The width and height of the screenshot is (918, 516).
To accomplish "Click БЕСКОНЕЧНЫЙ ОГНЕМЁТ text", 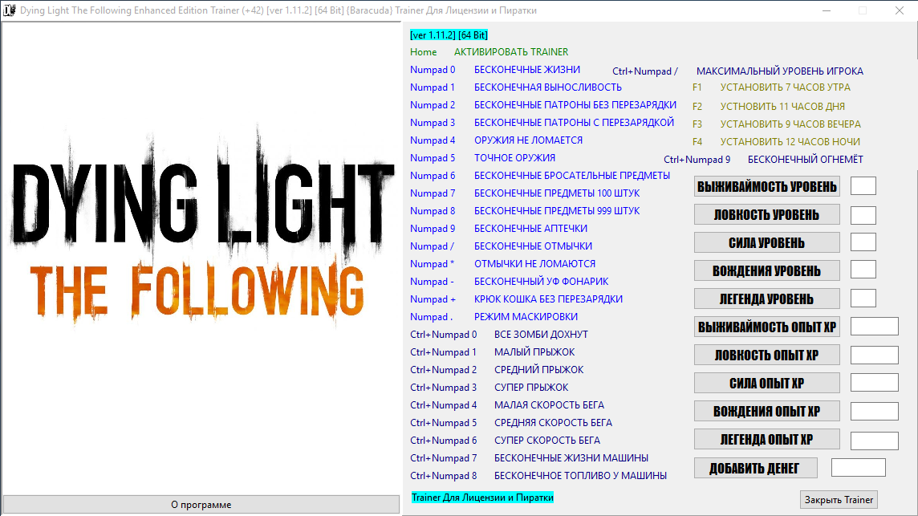I will [x=805, y=160].
